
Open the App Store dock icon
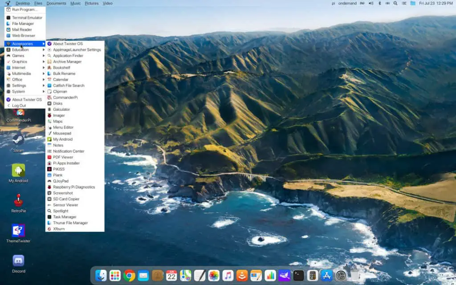(326, 275)
